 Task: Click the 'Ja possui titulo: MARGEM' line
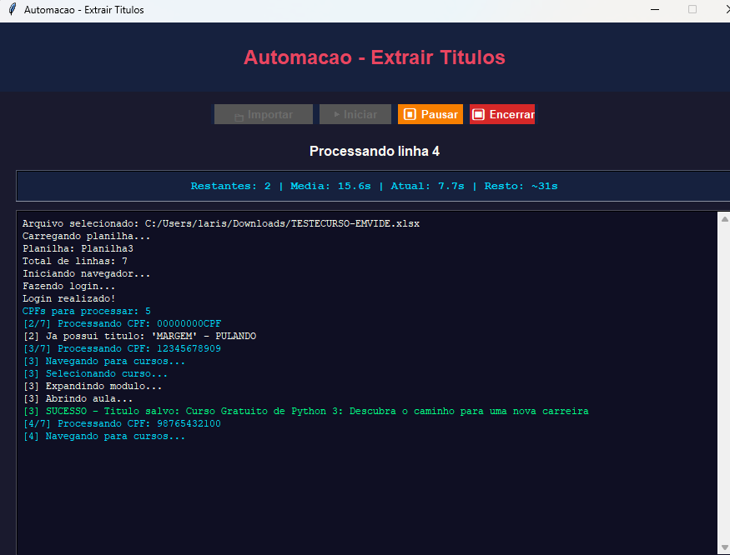(139, 336)
